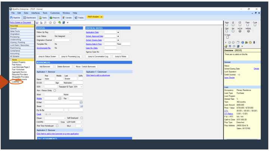Image resolution: width=269 pixels, height=151 pixels.
Task: Open the LDP/SAM dropdown
Action: point(79,122)
